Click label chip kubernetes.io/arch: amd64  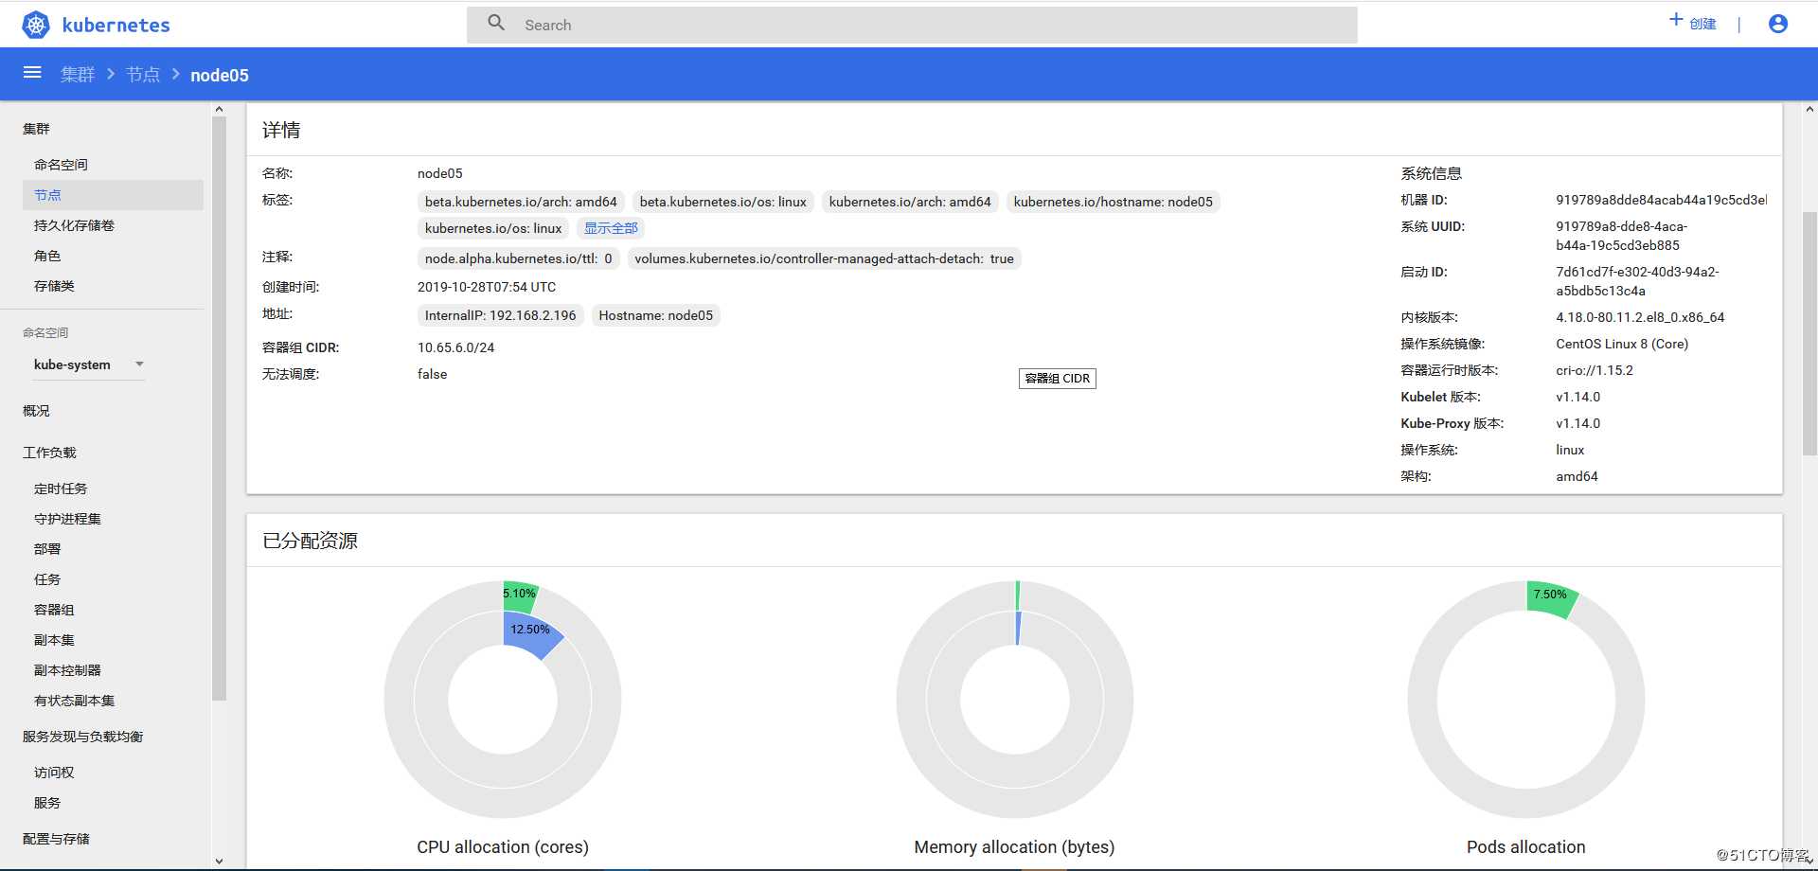pos(910,202)
